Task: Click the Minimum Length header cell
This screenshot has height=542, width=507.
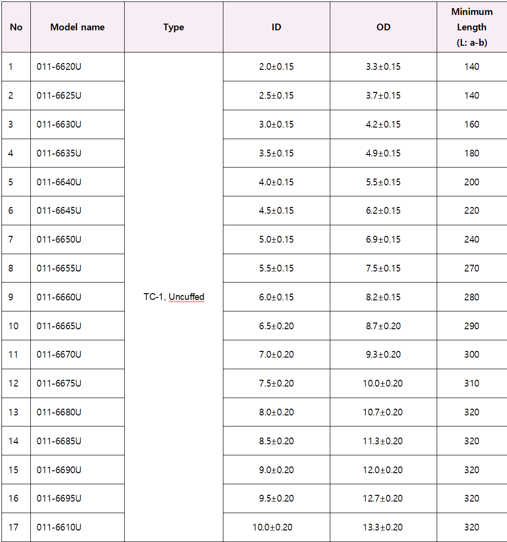Action: click(471, 27)
